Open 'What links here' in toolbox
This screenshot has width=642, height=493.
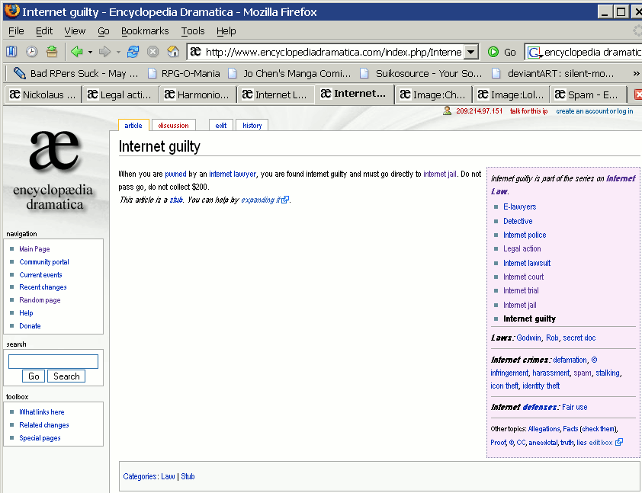pyautogui.click(x=42, y=412)
